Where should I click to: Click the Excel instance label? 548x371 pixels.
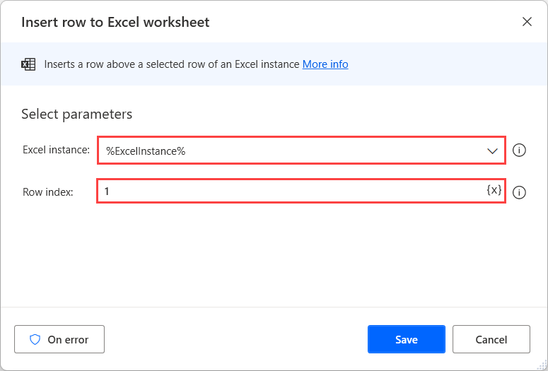[57, 150]
